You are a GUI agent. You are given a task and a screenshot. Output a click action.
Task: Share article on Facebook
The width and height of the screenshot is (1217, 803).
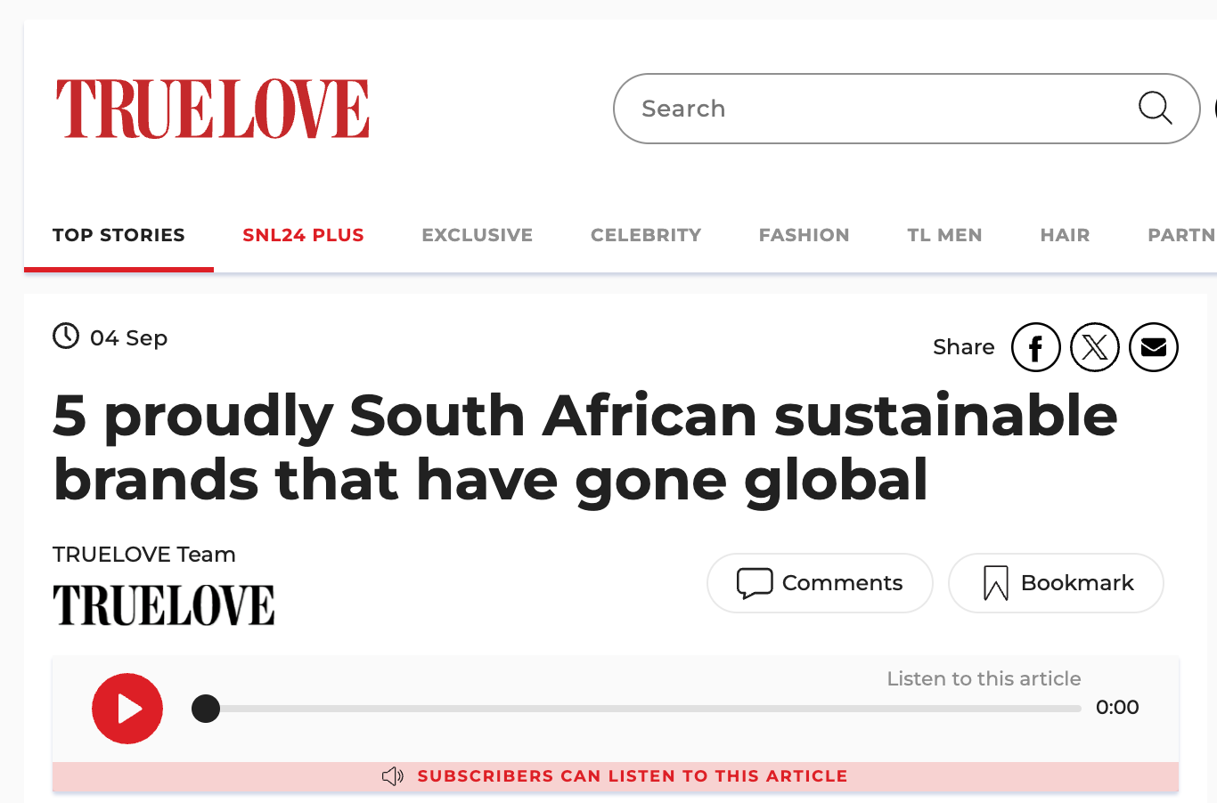coord(1035,347)
